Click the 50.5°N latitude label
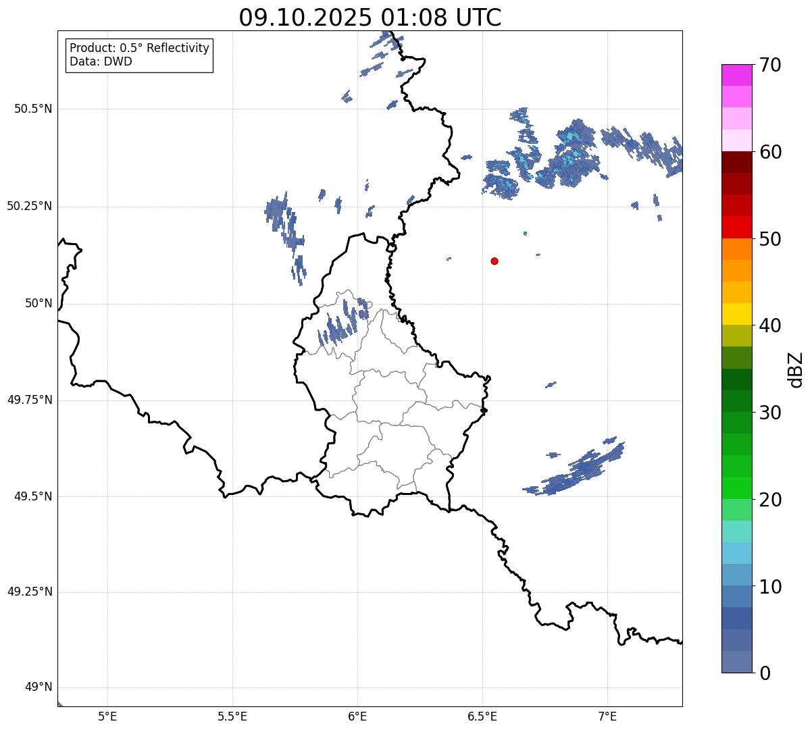Viewport: 812px width, 730px height. [x=33, y=109]
